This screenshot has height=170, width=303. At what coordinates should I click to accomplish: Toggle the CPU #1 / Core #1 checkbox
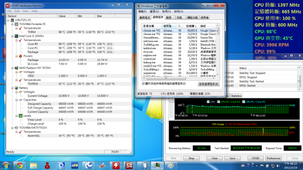219,102
